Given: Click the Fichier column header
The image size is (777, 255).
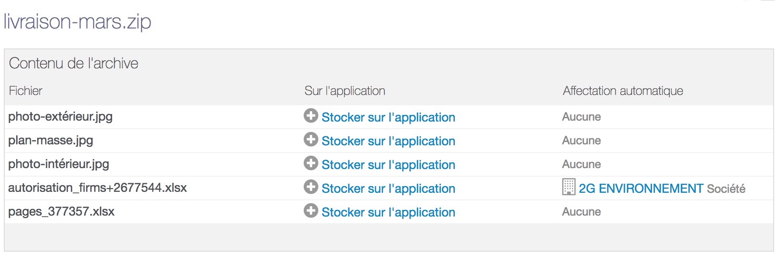Looking at the screenshot, I should [x=26, y=91].
